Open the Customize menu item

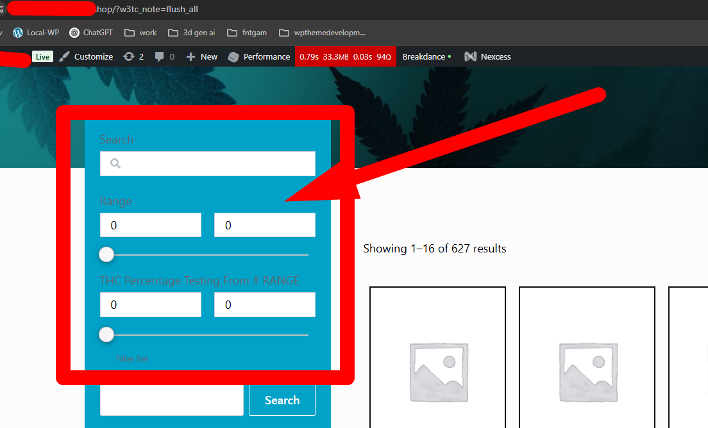86,57
